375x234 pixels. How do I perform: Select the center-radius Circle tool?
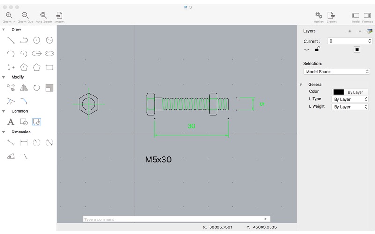[37, 40]
